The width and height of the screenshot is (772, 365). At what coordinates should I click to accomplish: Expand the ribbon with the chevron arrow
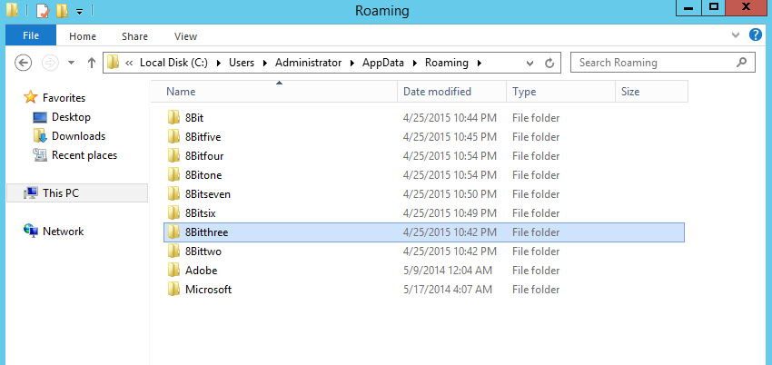736,35
